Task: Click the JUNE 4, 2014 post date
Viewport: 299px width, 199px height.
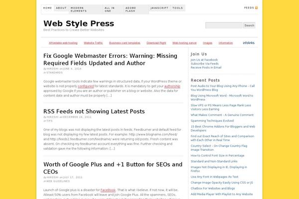Action: click(72, 69)
